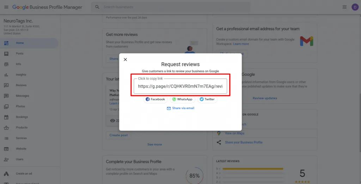
Task: Share review link via Twitter
Action: click(207, 99)
